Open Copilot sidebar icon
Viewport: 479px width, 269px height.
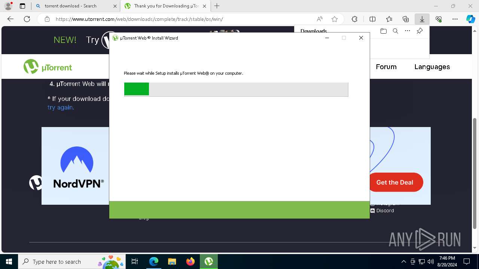tap(470, 19)
